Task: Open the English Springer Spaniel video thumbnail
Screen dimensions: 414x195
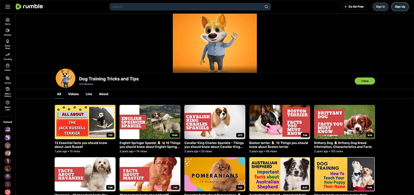Action: (150, 122)
